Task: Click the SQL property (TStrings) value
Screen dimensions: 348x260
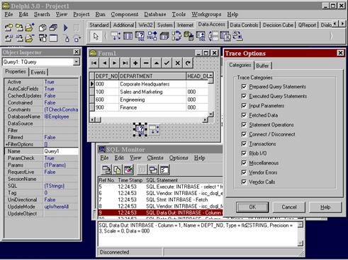Action: click(x=61, y=186)
